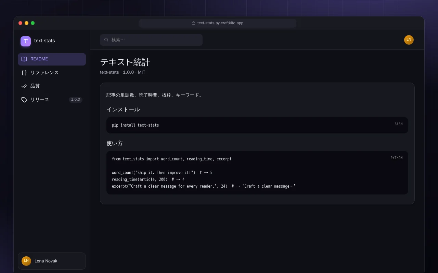
Task: Click the excerpt code line
Action: click(204, 186)
